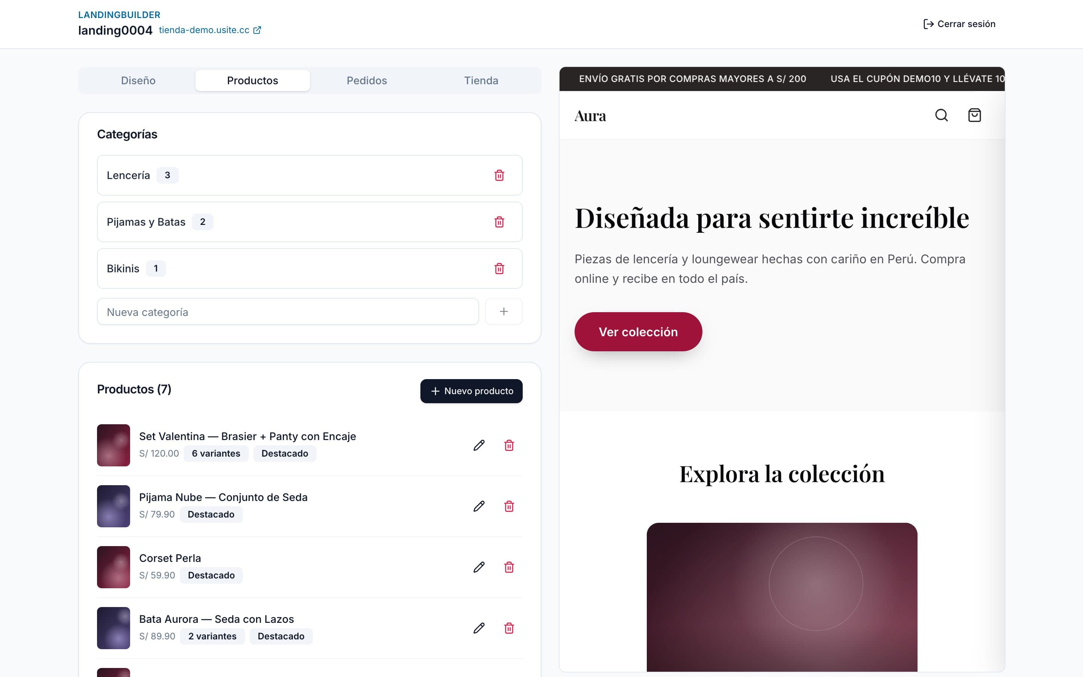Click Bikinis count badge 1
Image resolution: width=1083 pixels, height=677 pixels.
(156, 268)
